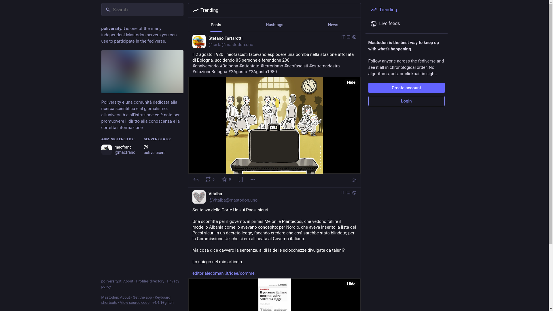Open macfranc's profile name
553x311 pixels.
point(123,147)
